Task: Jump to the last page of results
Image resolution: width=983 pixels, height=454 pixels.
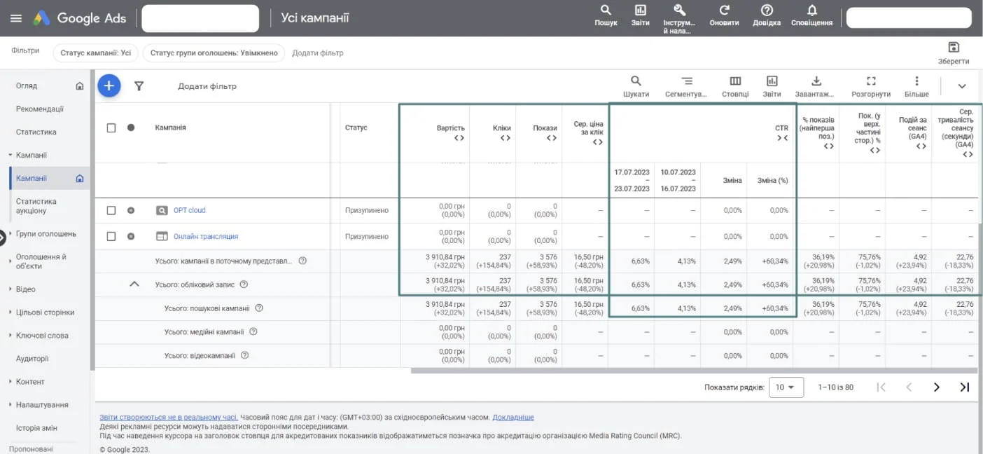Action: (x=964, y=387)
